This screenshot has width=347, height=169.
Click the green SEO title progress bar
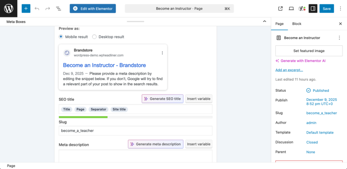tap(83, 117)
